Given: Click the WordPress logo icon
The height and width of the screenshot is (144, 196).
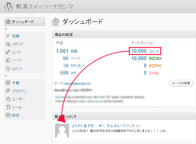Looking at the screenshot, I should tap(9, 7).
